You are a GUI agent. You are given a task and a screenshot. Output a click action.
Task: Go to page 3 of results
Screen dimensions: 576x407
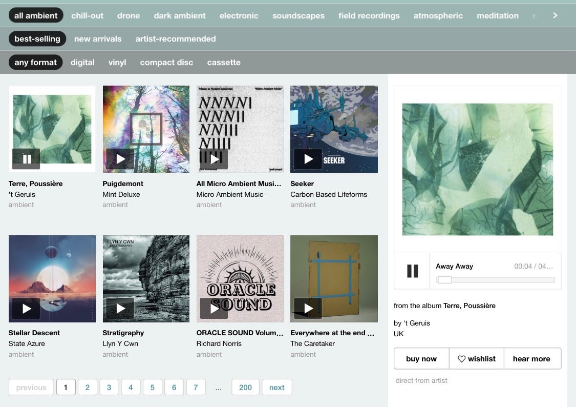(109, 387)
